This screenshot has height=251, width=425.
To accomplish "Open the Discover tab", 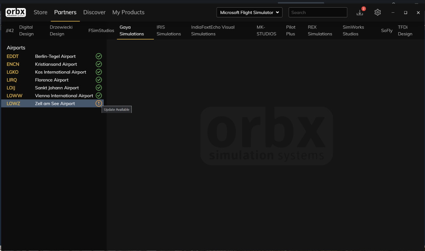I will click(x=94, y=12).
